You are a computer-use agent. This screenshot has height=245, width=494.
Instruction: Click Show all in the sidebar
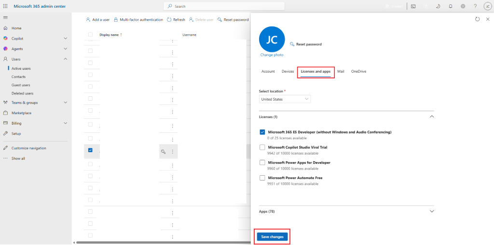18,158
